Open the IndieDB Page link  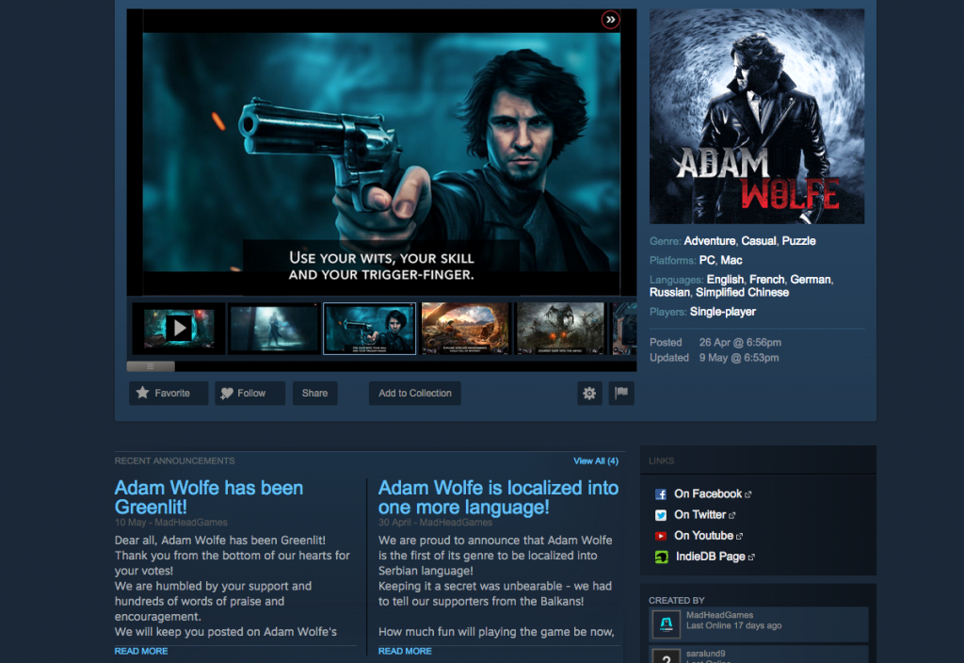[x=710, y=557]
